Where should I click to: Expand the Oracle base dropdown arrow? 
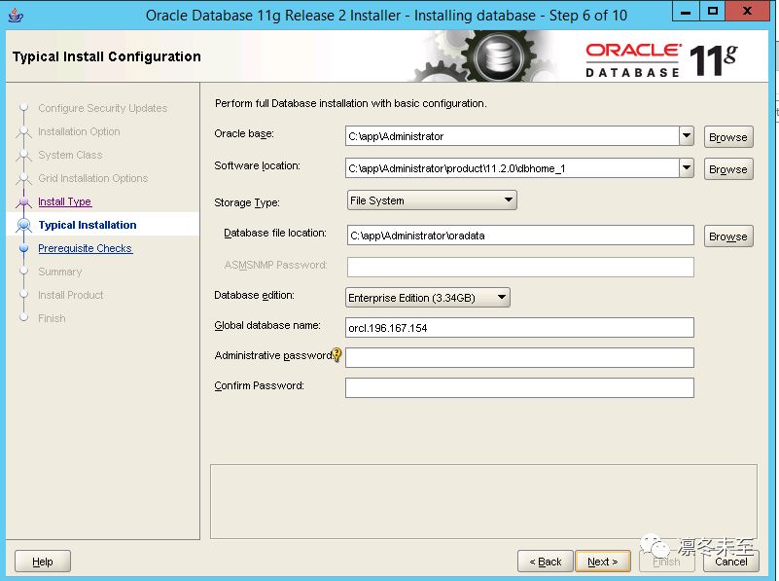[687, 135]
